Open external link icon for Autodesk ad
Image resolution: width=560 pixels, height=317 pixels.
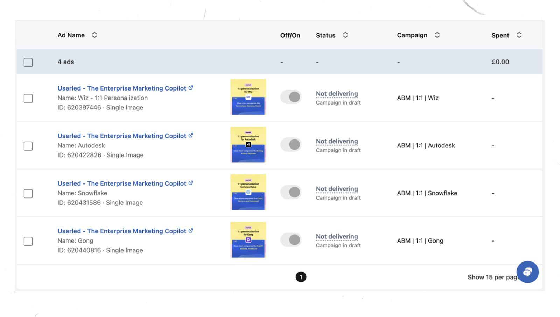click(191, 135)
